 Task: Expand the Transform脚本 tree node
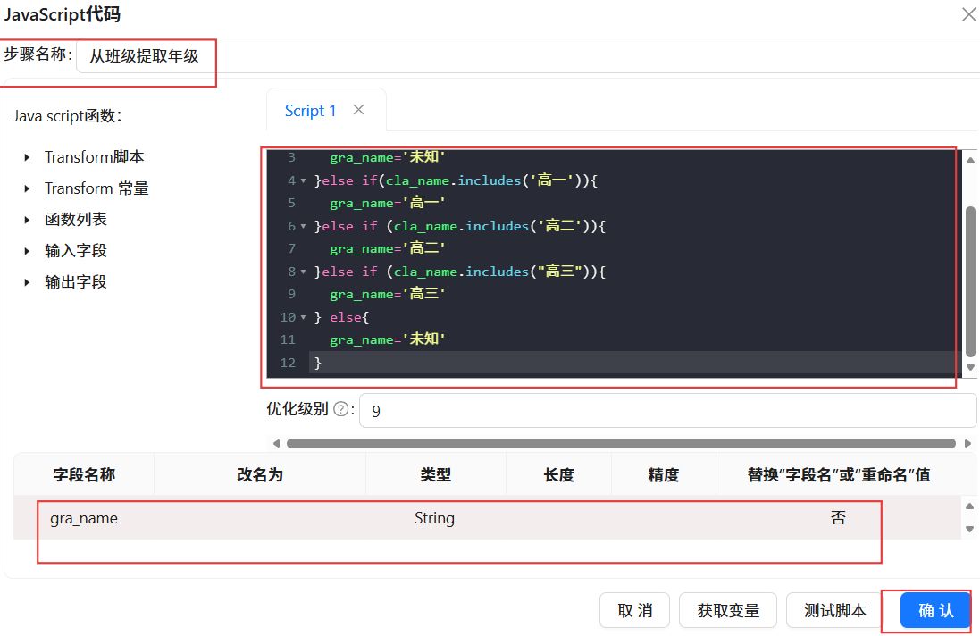(x=27, y=157)
